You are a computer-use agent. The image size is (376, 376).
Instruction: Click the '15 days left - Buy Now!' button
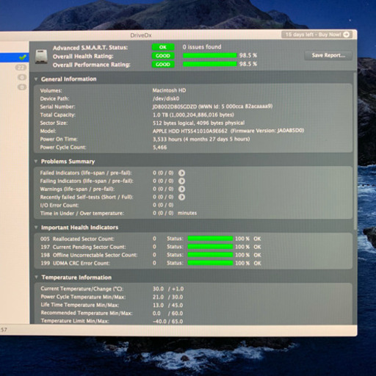[x=317, y=35]
